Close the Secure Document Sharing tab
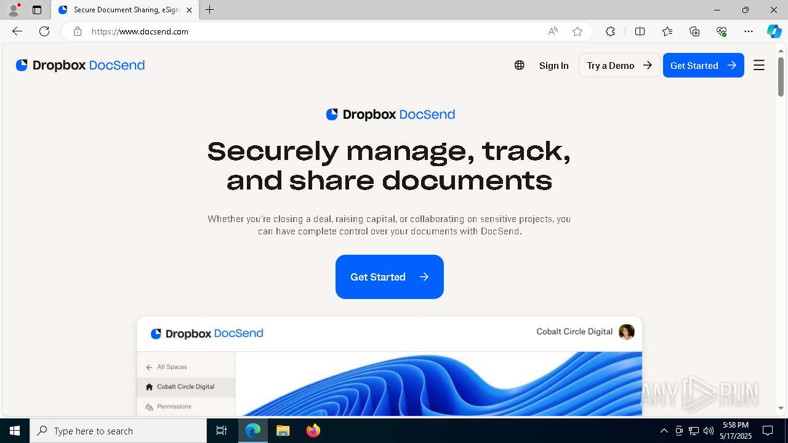Screen dimensions: 788x443 click(x=189, y=10)
